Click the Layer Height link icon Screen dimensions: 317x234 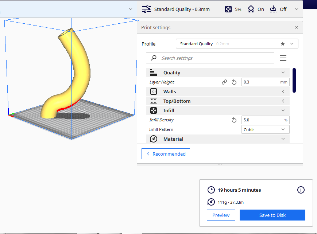coord(224,82)
